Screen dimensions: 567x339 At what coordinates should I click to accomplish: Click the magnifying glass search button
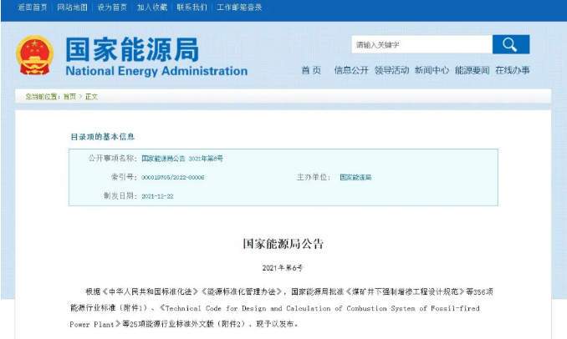click(510, 45)
